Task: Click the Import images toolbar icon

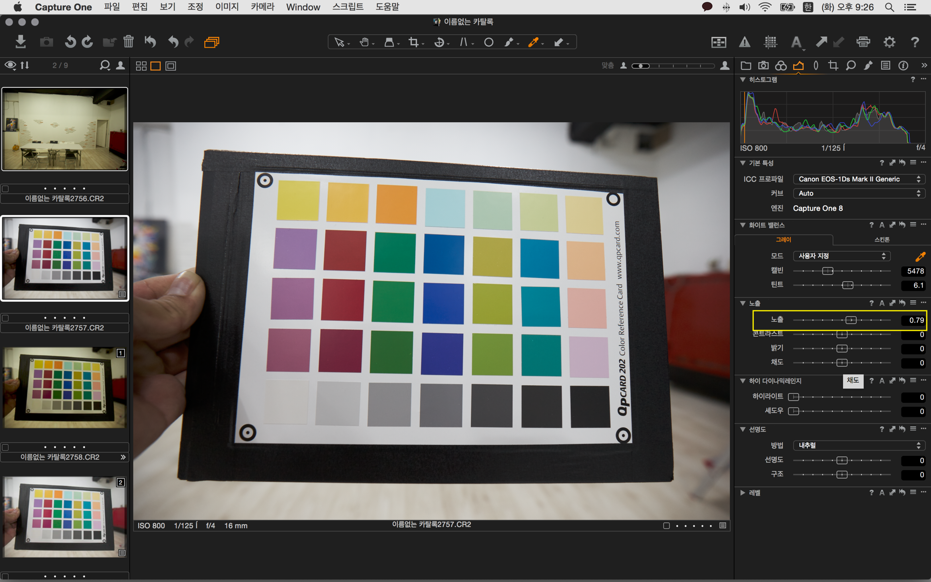Action: 20,42
